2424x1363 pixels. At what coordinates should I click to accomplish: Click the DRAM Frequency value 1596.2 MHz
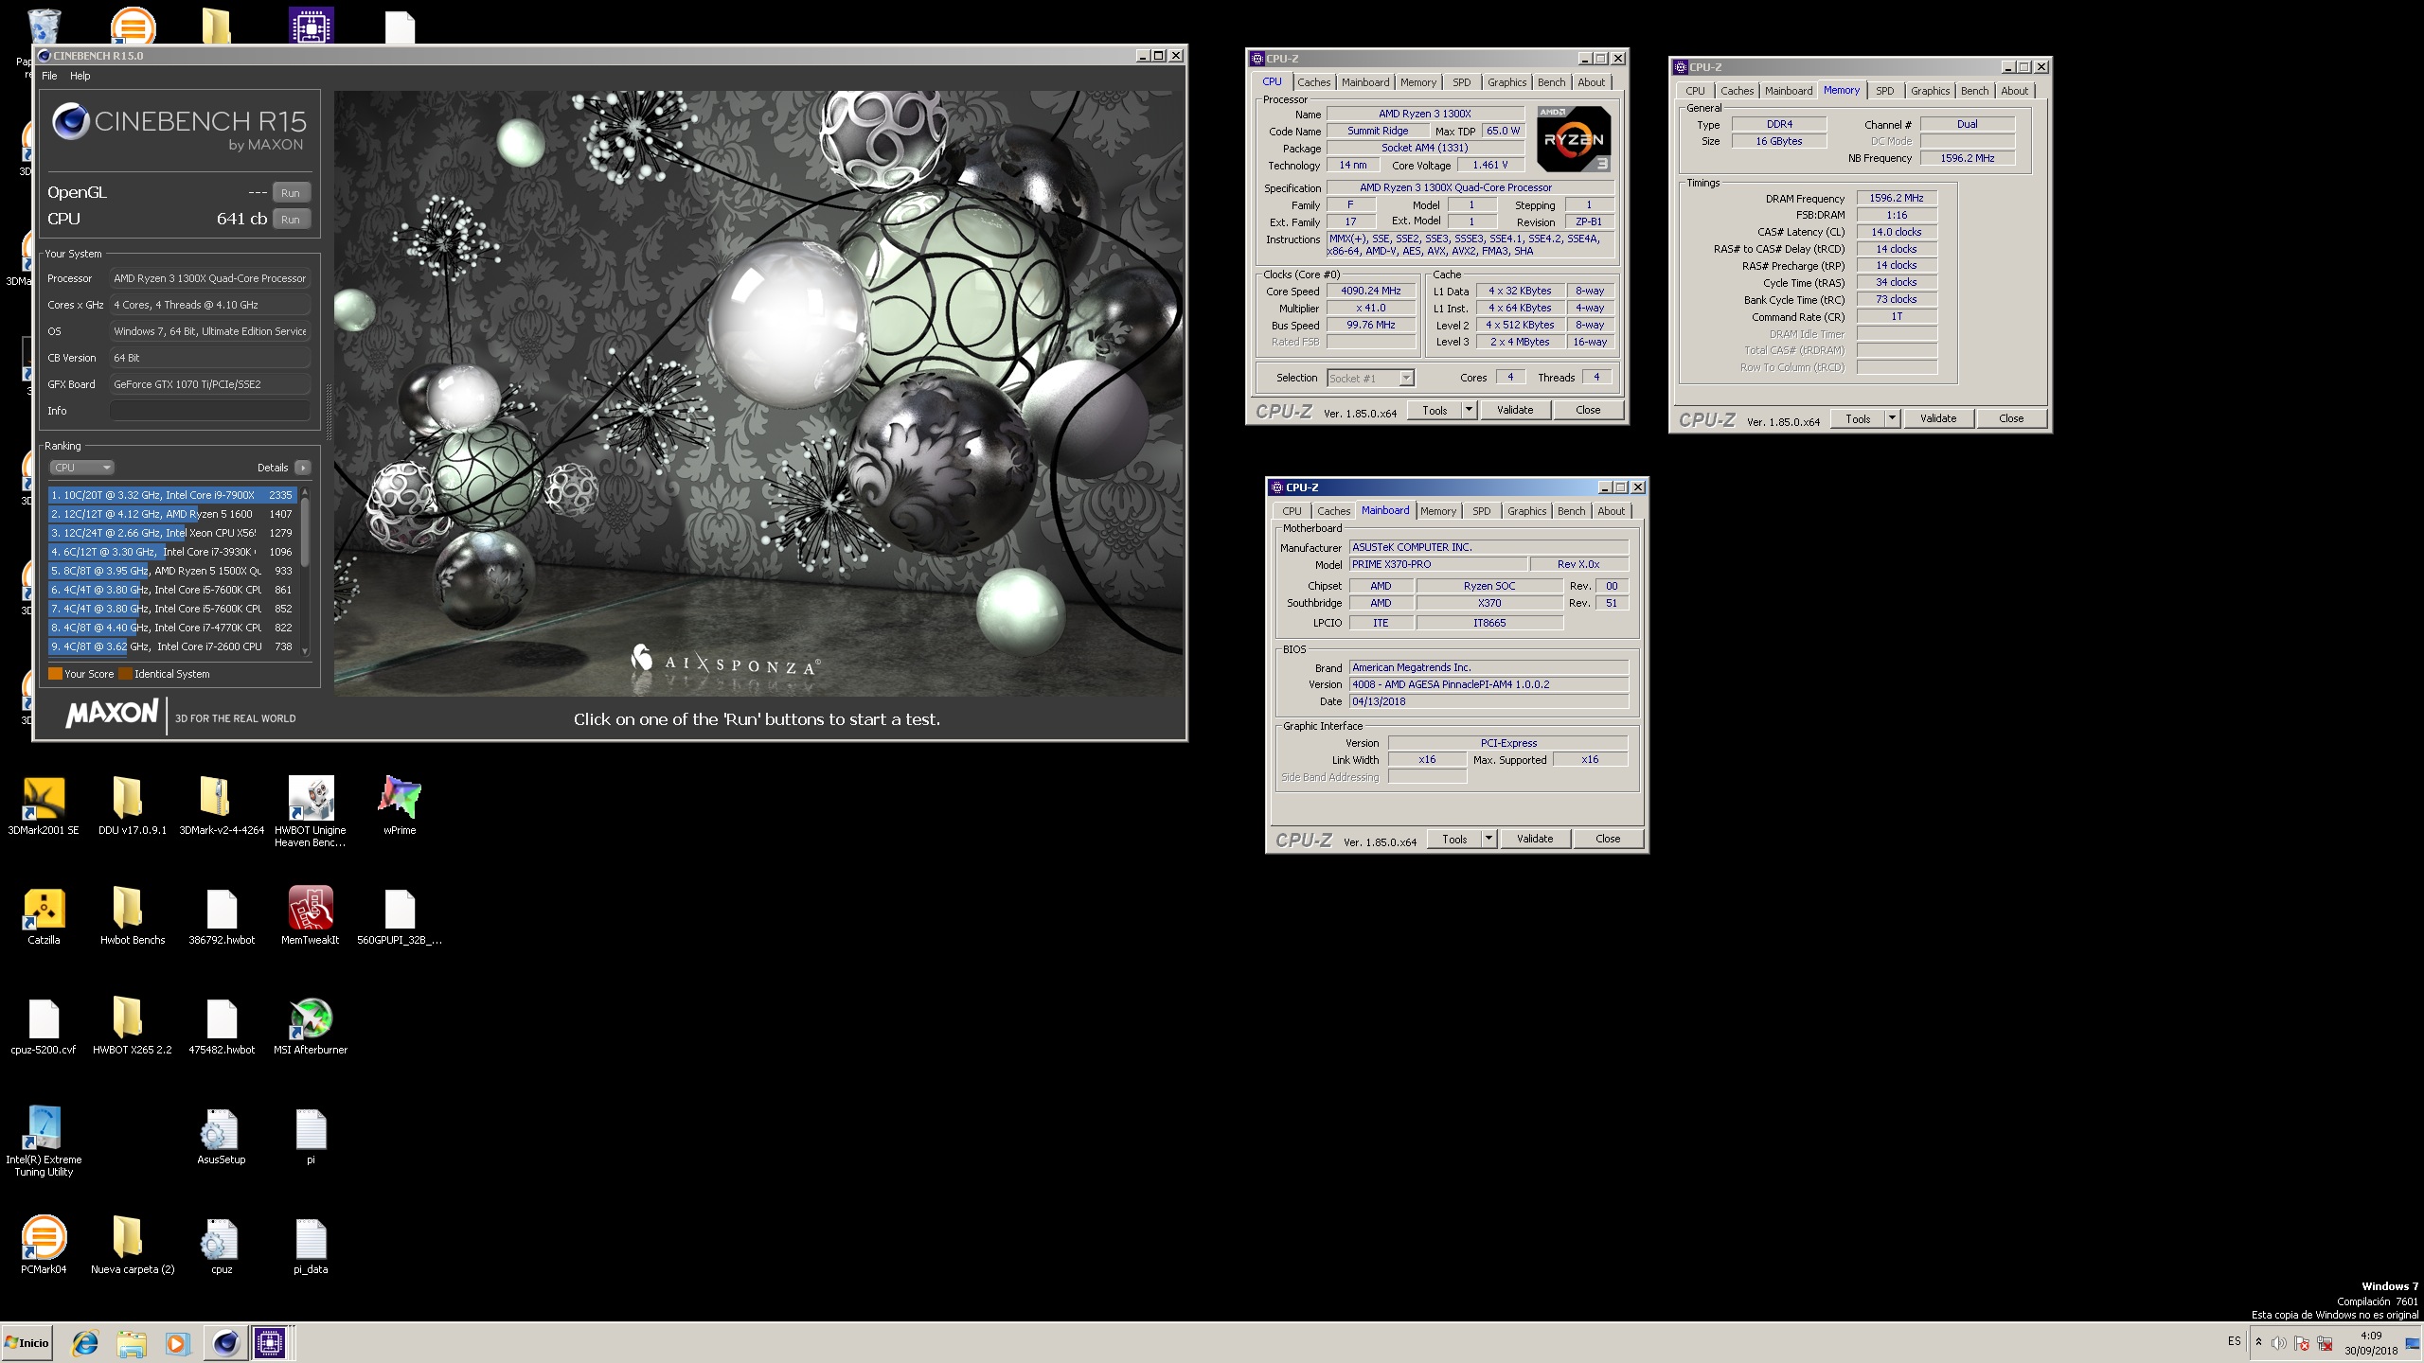[1897, 199]
